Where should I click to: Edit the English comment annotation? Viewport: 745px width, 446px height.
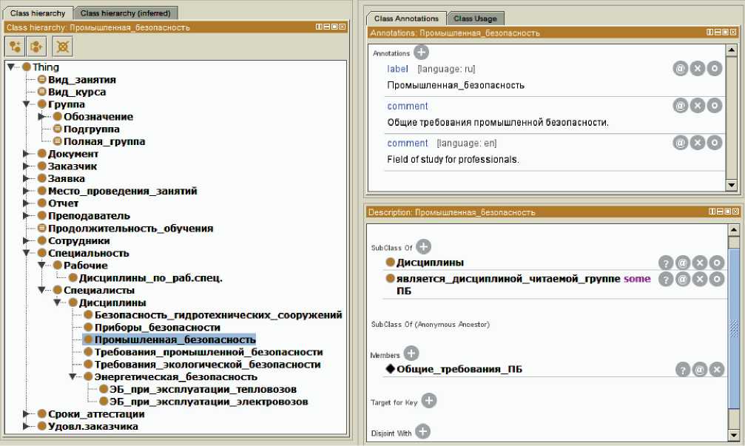(x=714, y=142)
